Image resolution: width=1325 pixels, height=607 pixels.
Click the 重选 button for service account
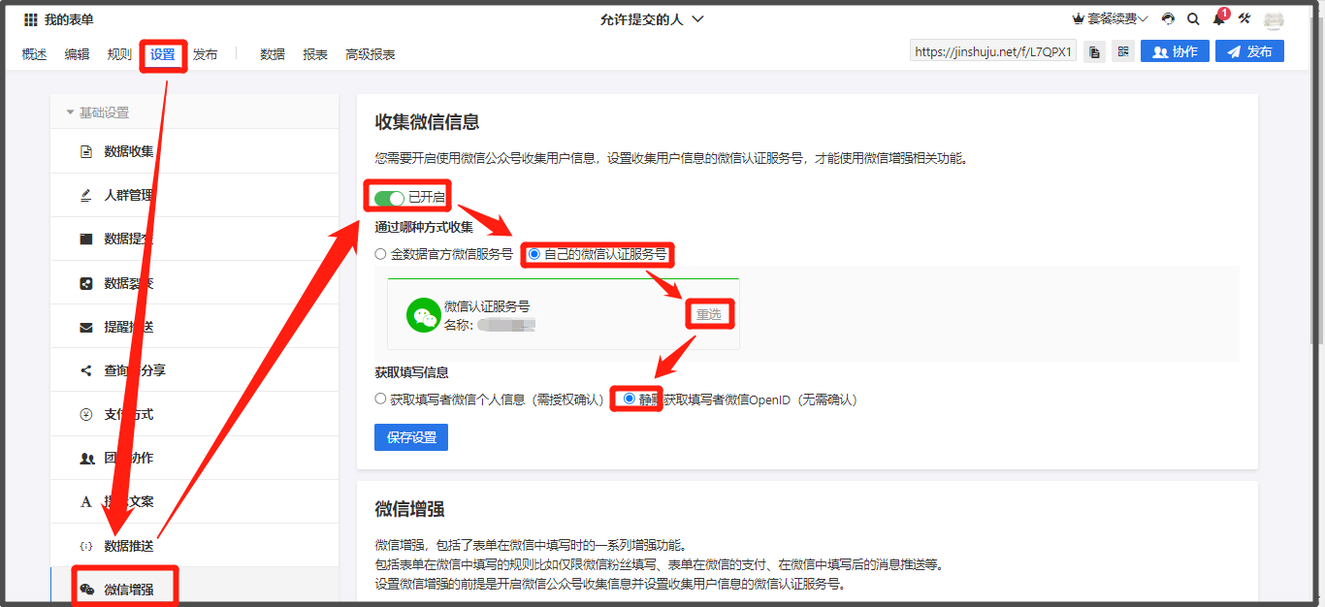(709, 314)
